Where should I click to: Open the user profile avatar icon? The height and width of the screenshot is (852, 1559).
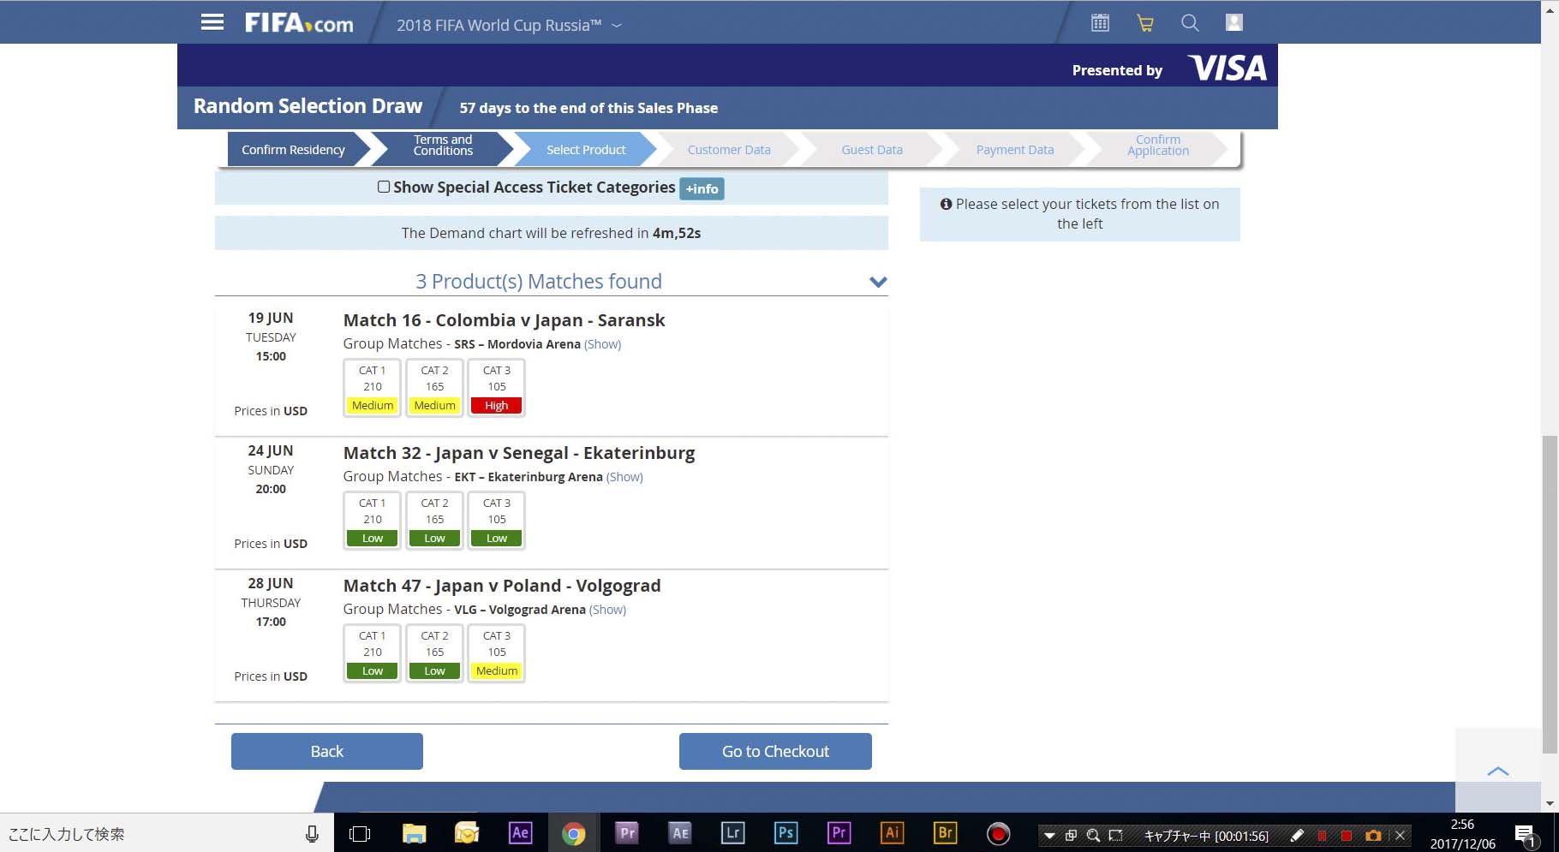point(1233,23)
